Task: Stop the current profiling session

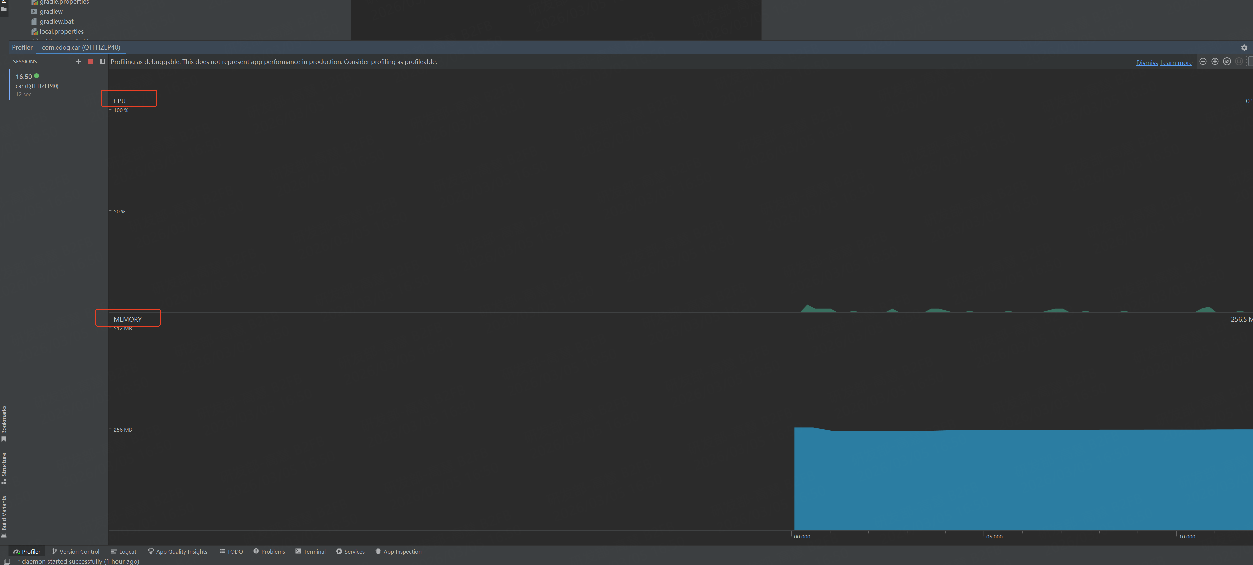Action: coord(90,62)
